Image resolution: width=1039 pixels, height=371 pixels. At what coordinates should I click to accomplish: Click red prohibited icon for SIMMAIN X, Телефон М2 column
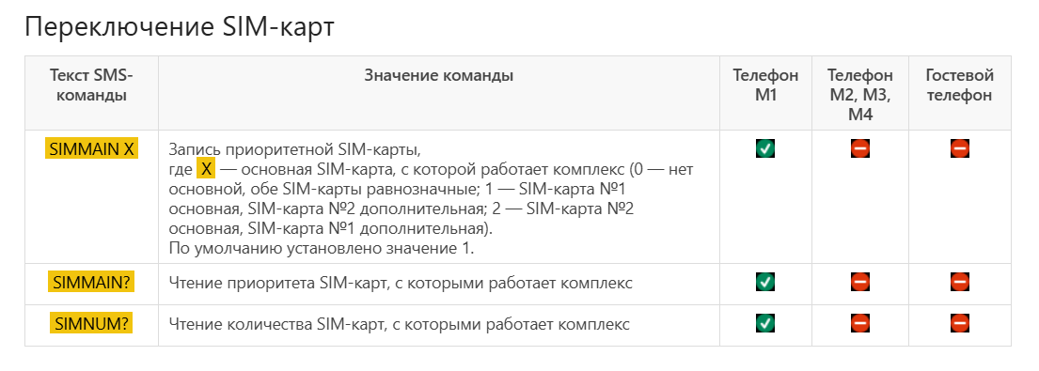pos(860,148)
